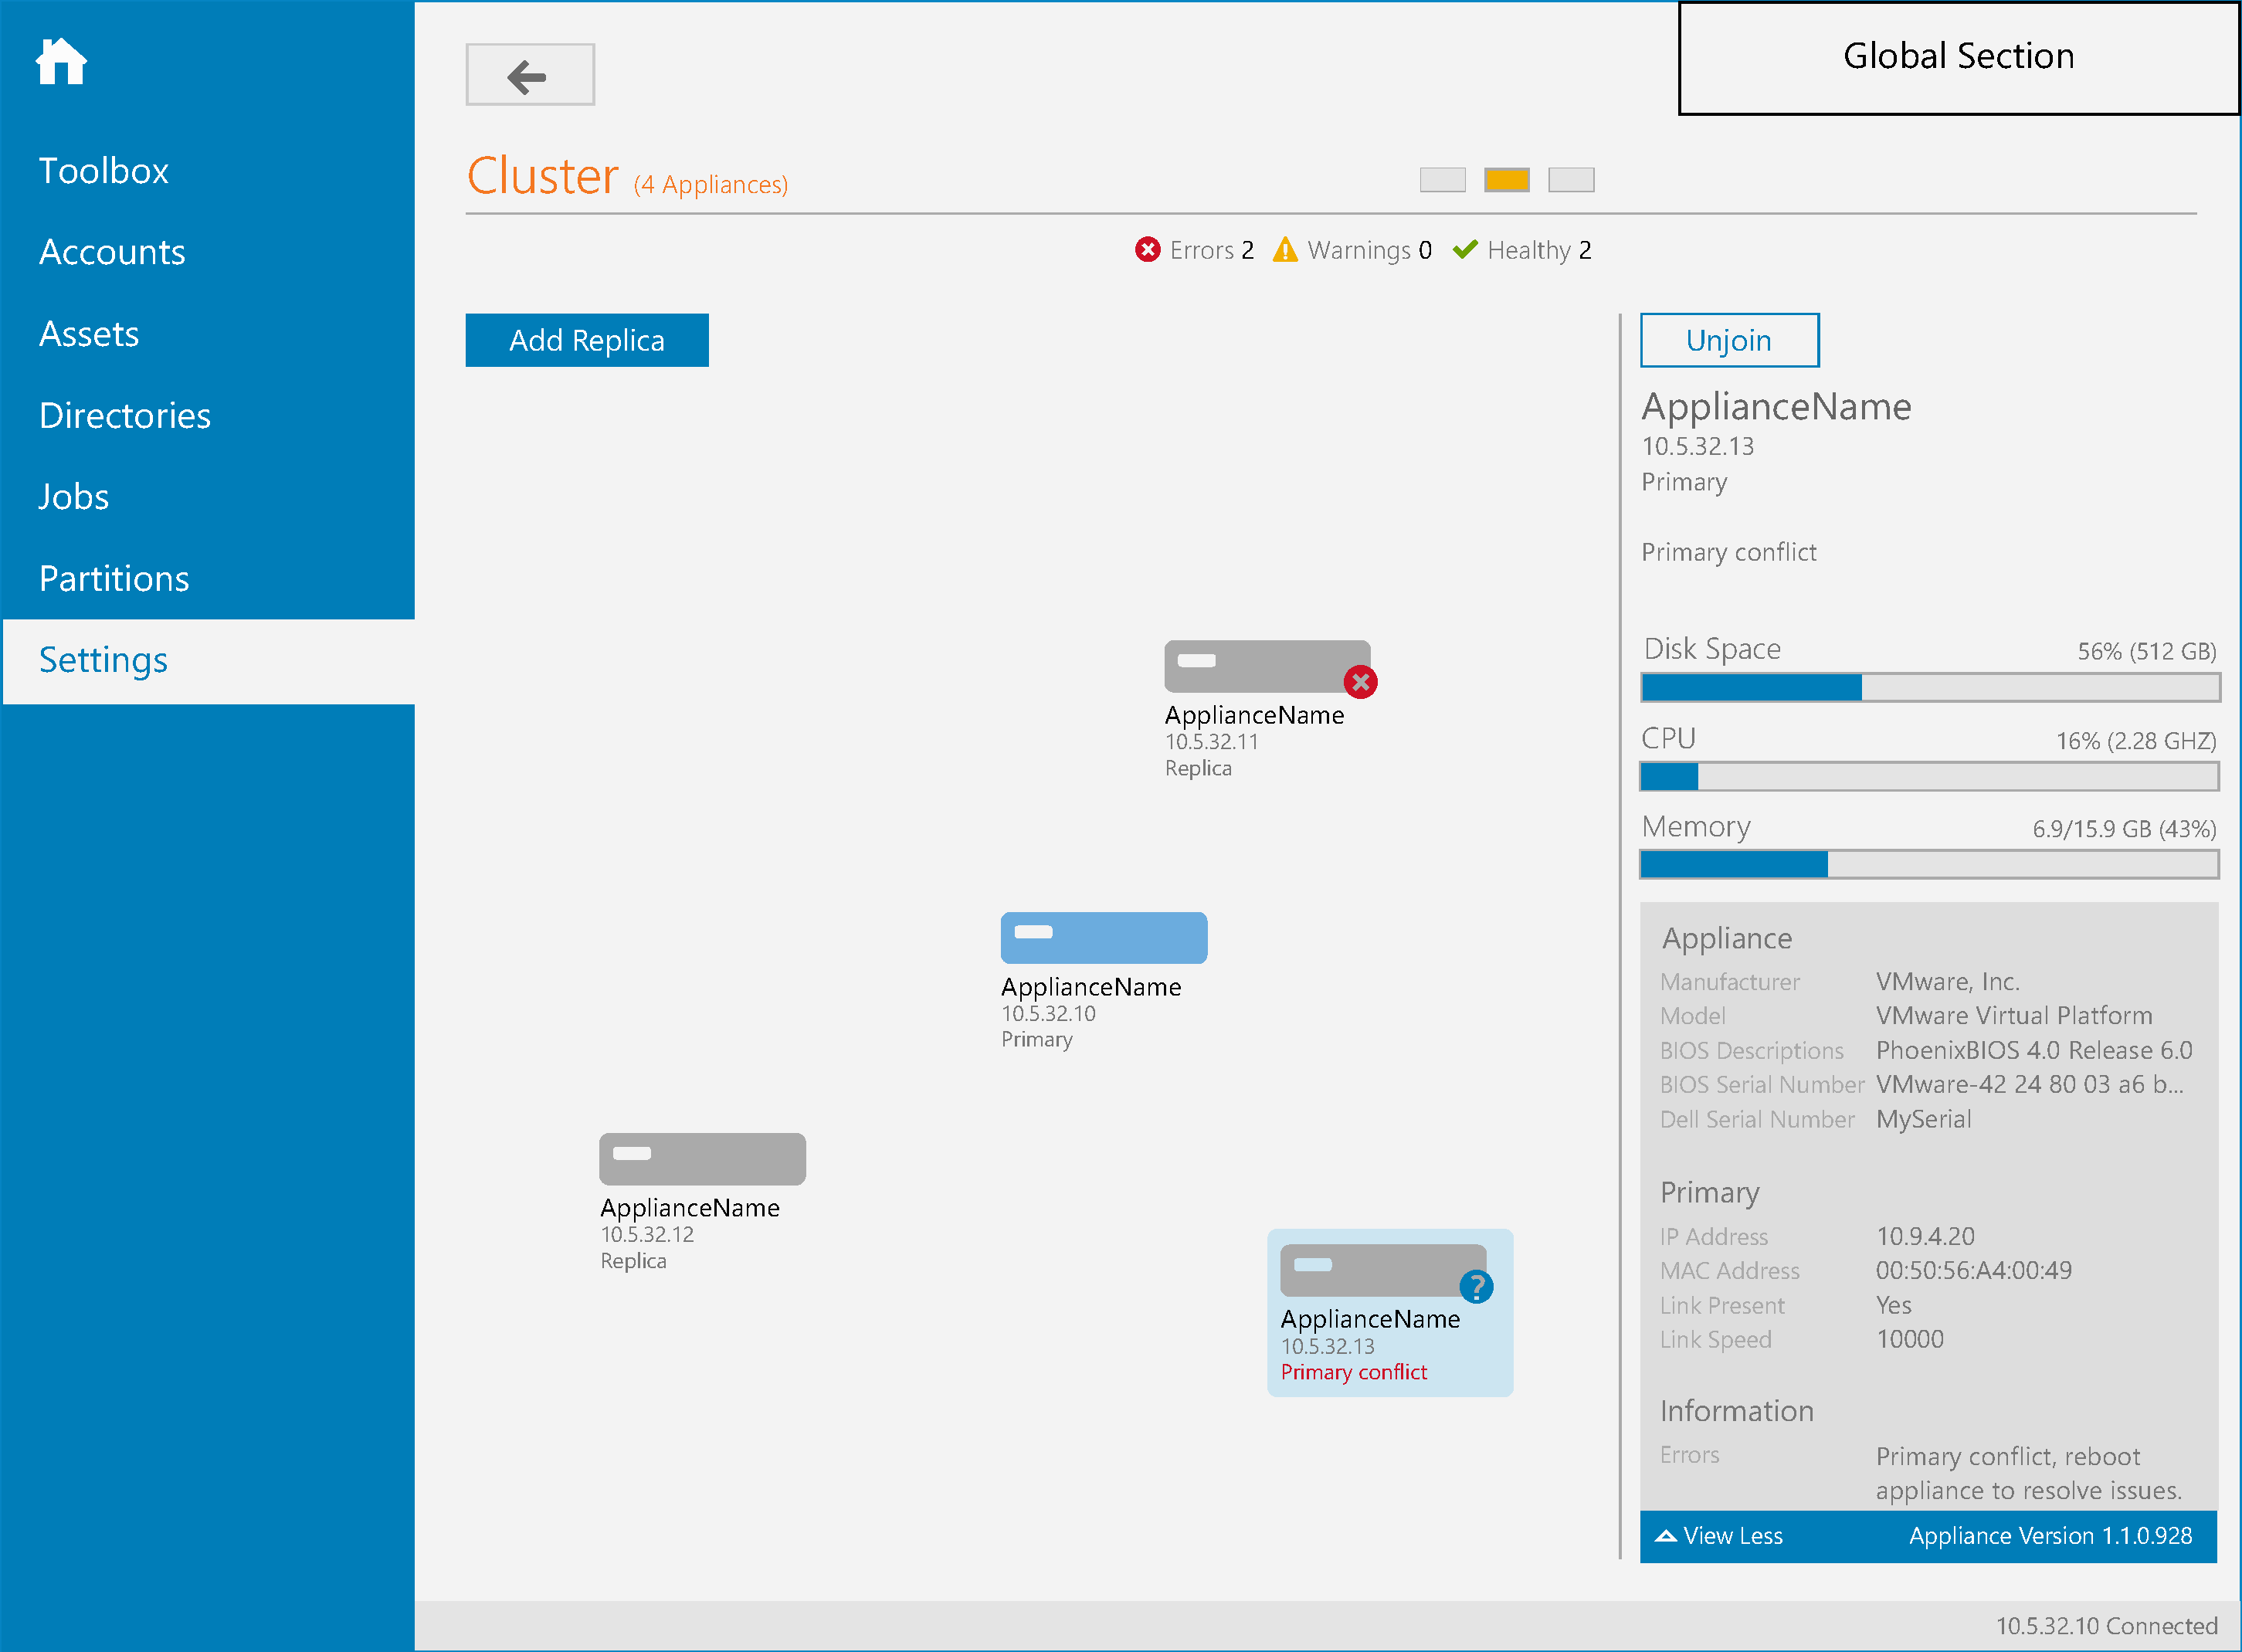Viewport: 2242px width, 1652px height.
Task: Click the red error badge on 10.5.32.11
Action: pos(1360,682)
